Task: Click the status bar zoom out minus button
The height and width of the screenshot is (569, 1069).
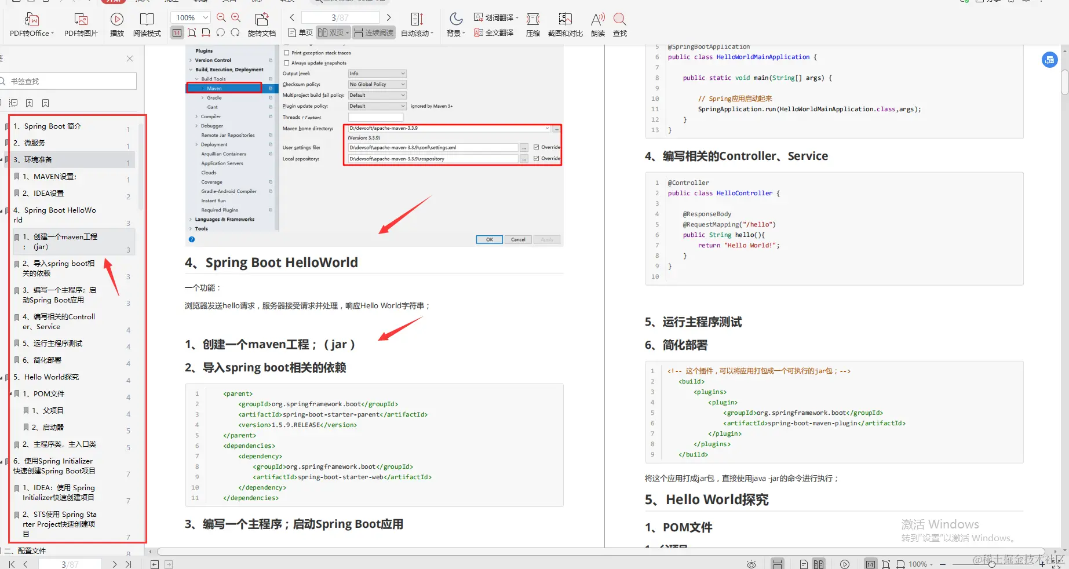Action: click(943, 564)
